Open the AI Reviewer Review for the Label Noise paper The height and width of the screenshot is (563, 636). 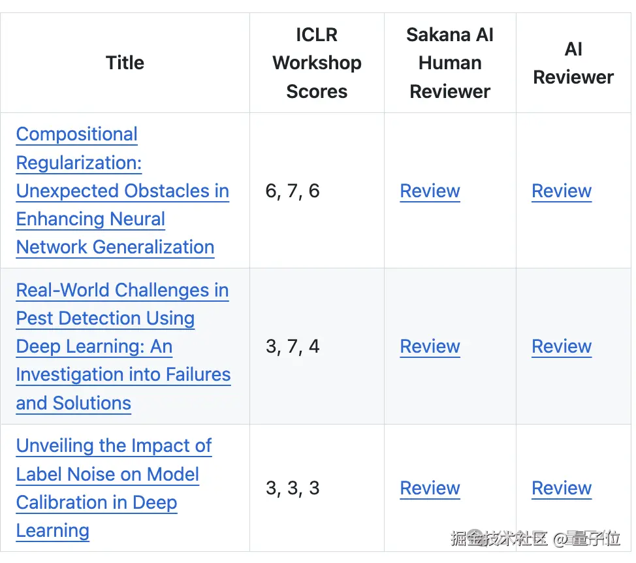562,488
